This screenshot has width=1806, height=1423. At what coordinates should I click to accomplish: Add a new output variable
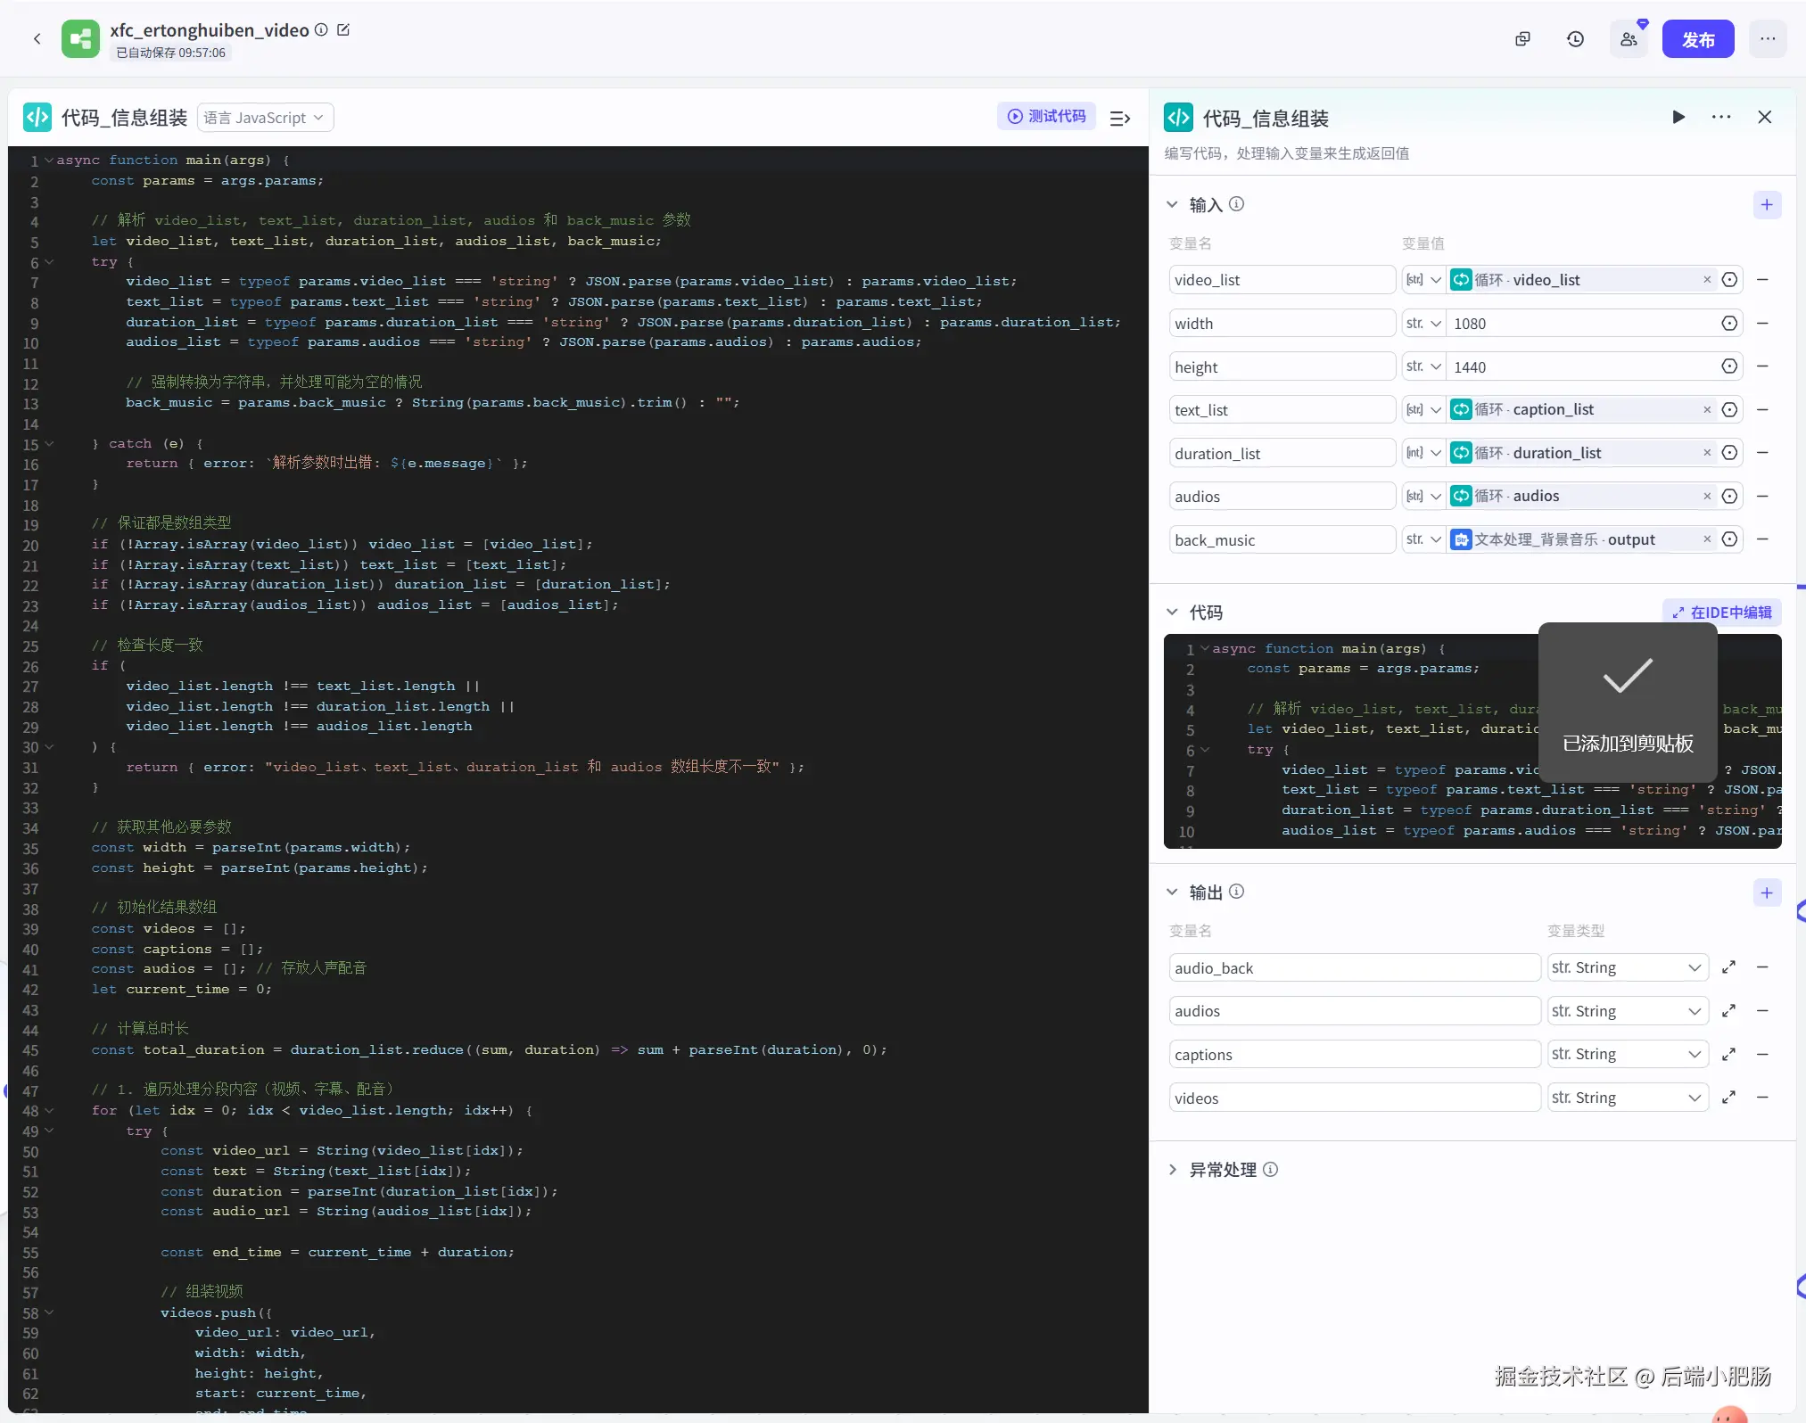pos(1766,892)
